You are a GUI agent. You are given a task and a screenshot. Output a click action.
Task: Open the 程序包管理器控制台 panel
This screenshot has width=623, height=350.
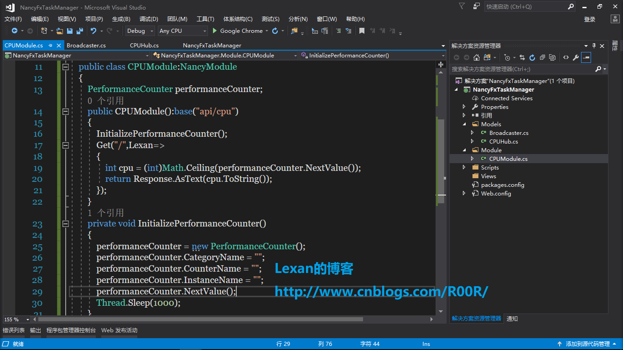tap(71, 330)
